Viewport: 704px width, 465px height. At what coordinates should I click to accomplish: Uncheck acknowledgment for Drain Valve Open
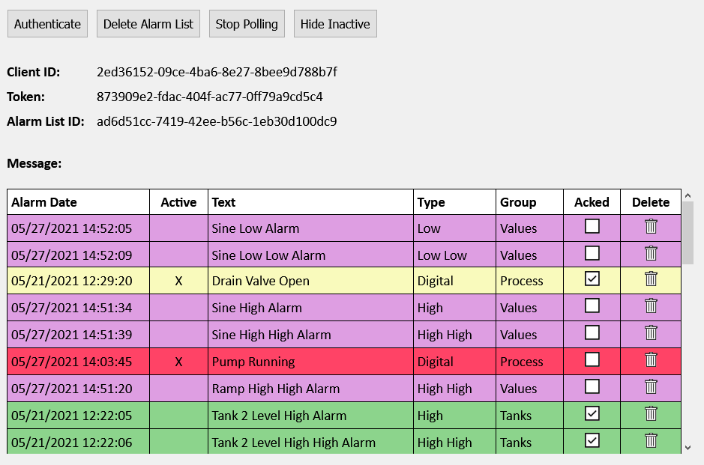(592, 280)
